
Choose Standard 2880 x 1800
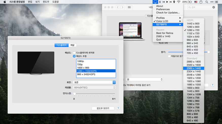click(194, 62)
